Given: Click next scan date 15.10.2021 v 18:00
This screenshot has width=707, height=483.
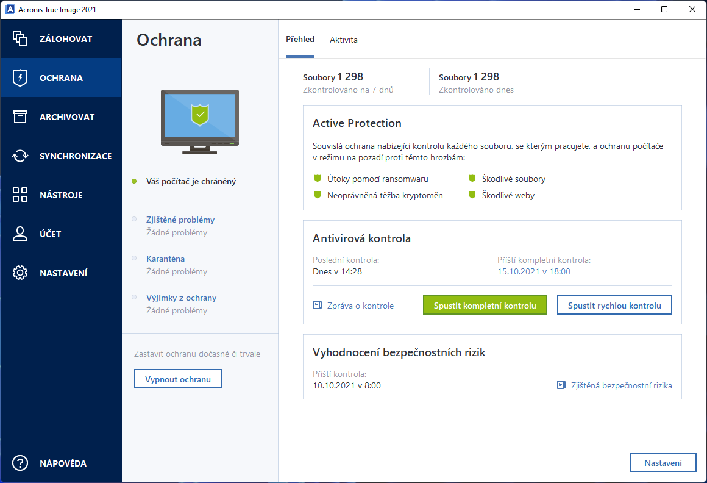Looking at the screenshot, I should pos(534,271).
